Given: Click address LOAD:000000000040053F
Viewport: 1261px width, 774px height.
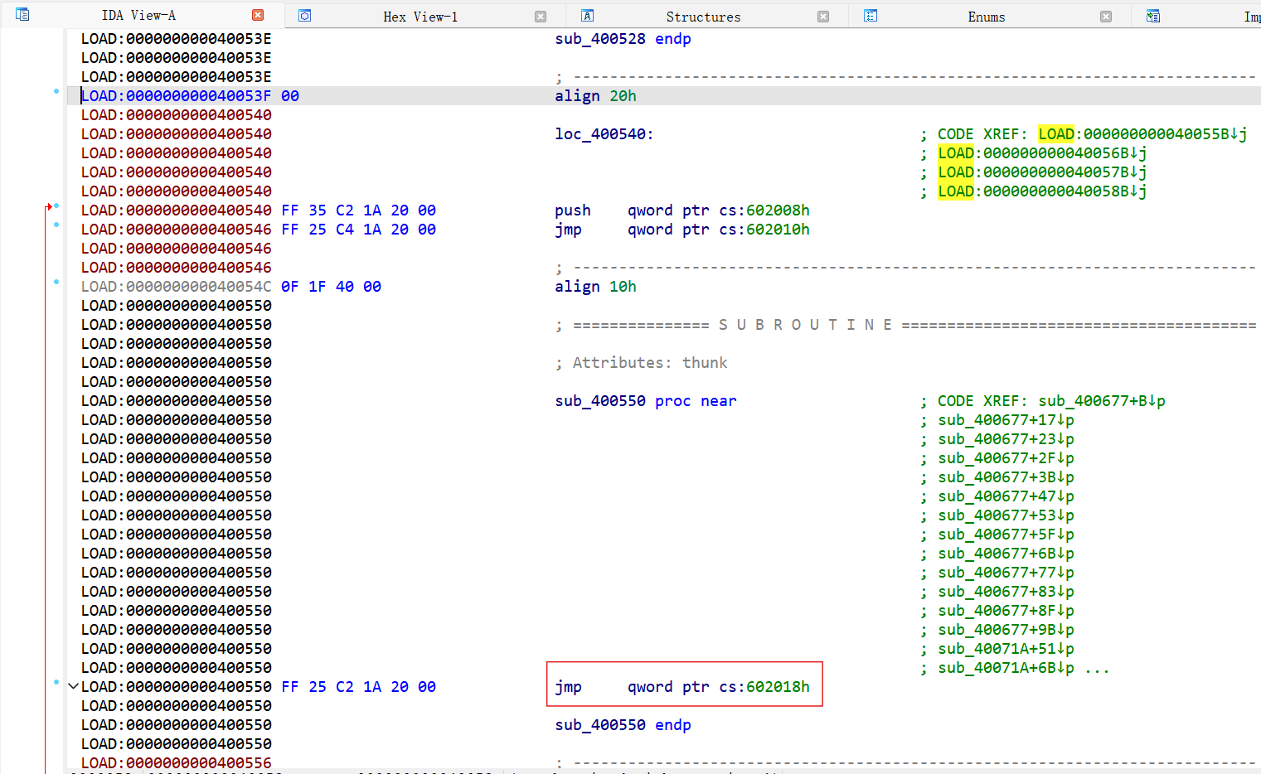Looking at the screenshot, I should (x=176, y=96).
